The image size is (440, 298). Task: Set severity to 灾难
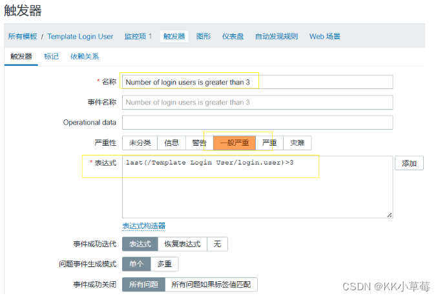pyautogui.click(x=297, y=143)
